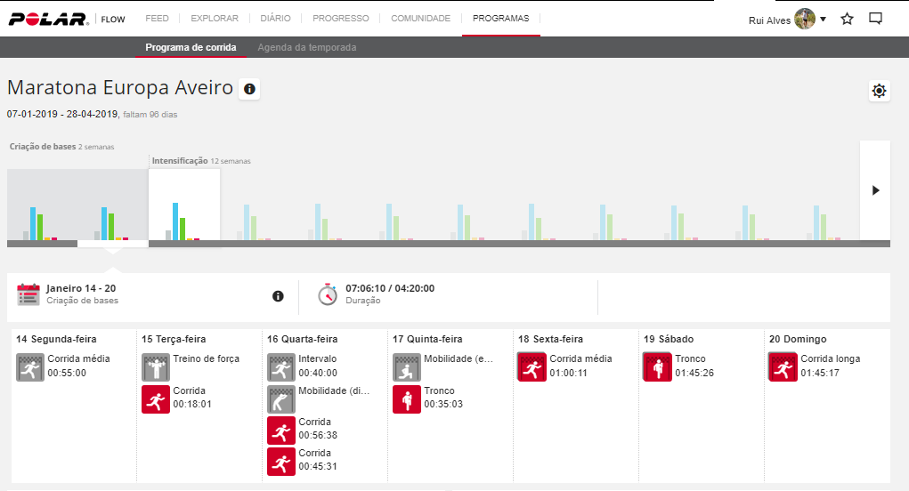The height and width of the screenshot is (491, 909).
Task: Click Sunday's Corrida longa icon
Action: point(783,366)
